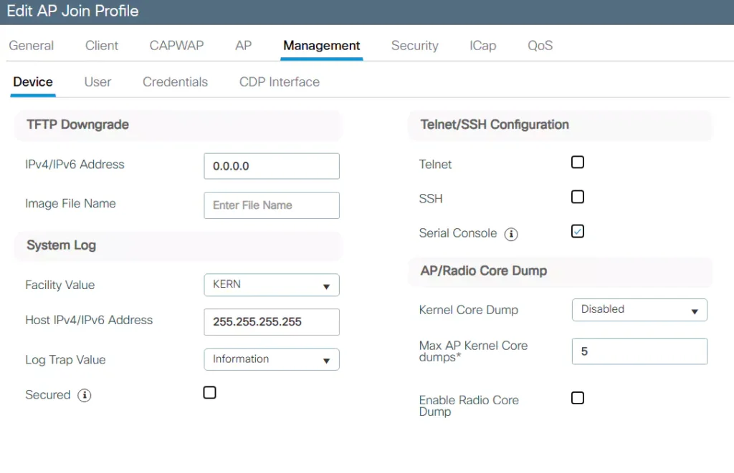This screenshot has width=734, height=473.
Task: Click the info icon beside Secured
Action: [x=85, y=396]
